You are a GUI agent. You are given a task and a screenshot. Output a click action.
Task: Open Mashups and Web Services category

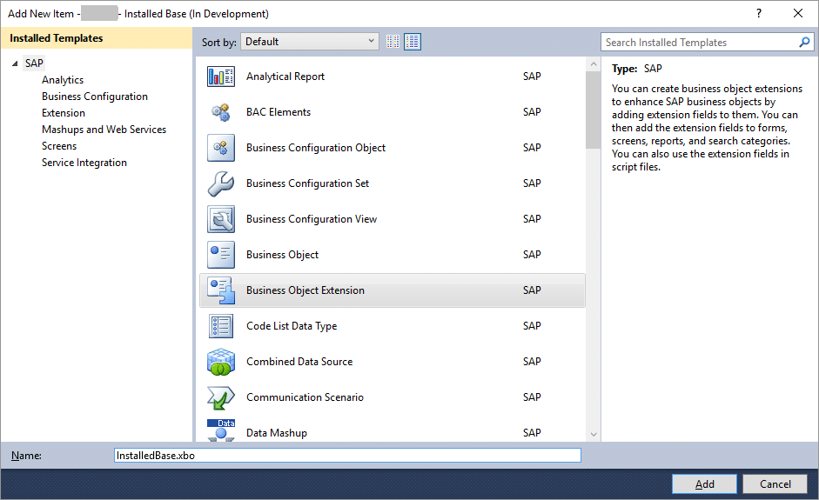point(104,130)
